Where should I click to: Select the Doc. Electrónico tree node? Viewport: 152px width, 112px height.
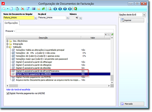(20, 41)
